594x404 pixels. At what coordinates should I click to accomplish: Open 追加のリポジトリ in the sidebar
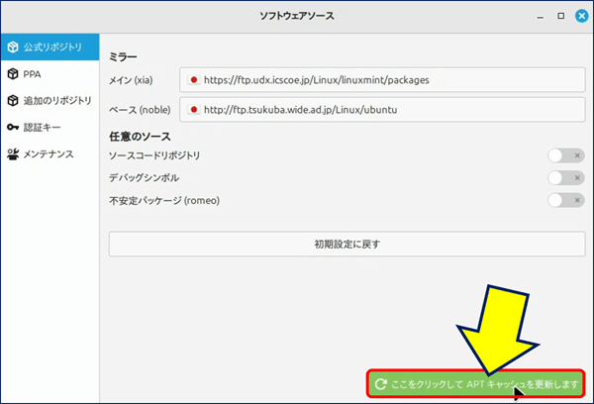tap(50, 100)
